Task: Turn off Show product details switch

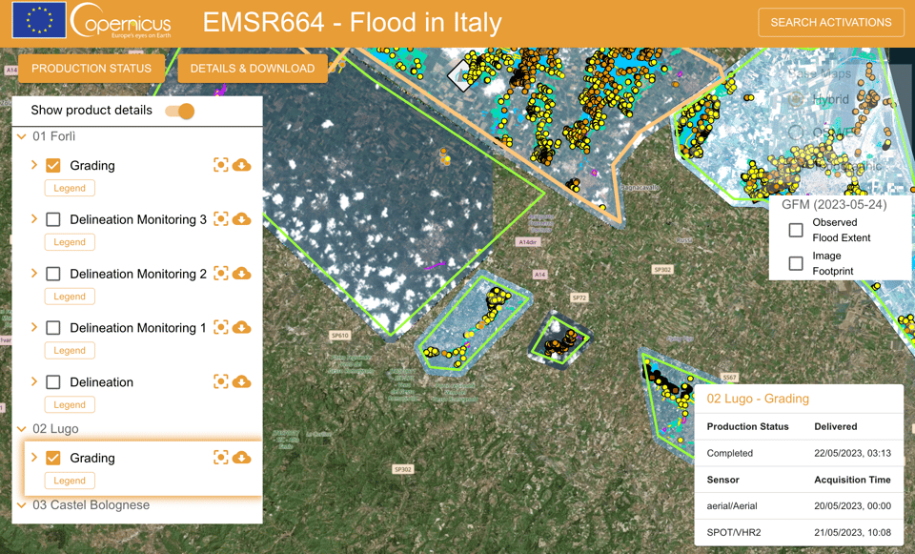Action: [180, 111]
